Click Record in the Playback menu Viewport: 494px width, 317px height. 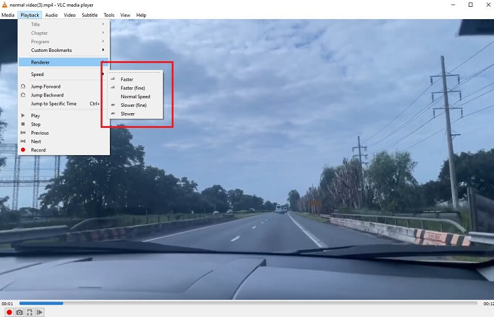[x=64, y=150]
